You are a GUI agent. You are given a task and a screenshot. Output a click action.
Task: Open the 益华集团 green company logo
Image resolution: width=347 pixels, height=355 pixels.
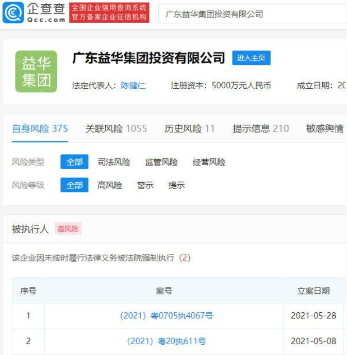[x=36, y=72]
